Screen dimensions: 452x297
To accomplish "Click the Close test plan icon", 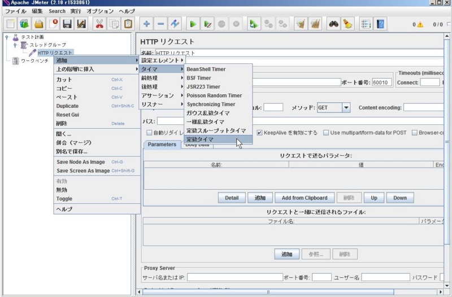I will point(53,24).
